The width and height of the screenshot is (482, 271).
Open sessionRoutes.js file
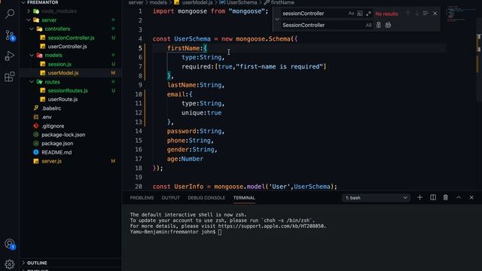tap(68, 90)
